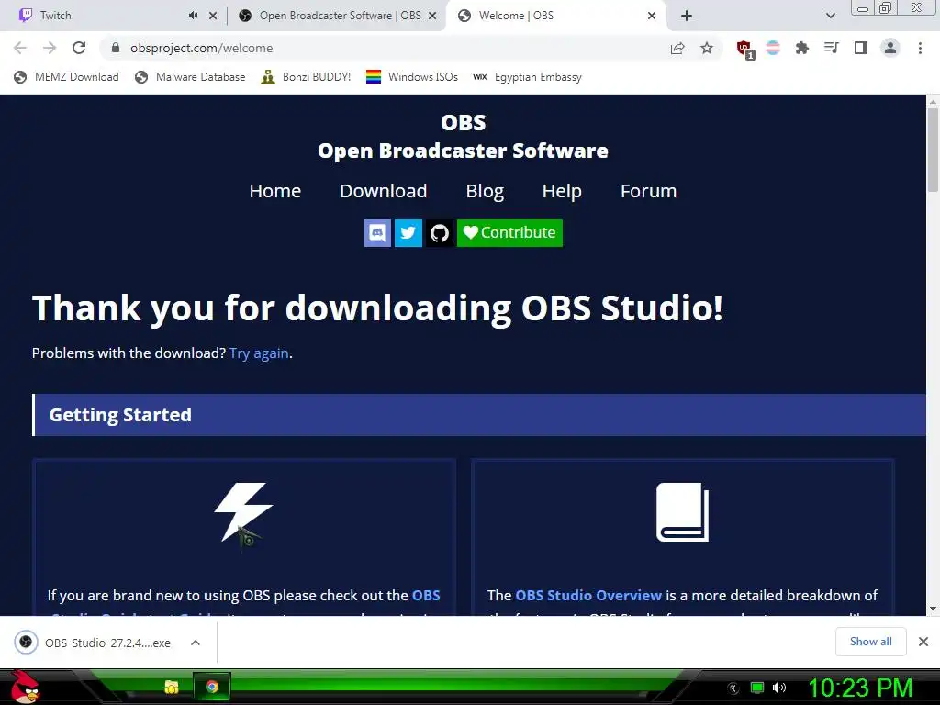Reload the current page

pos(79,48)
